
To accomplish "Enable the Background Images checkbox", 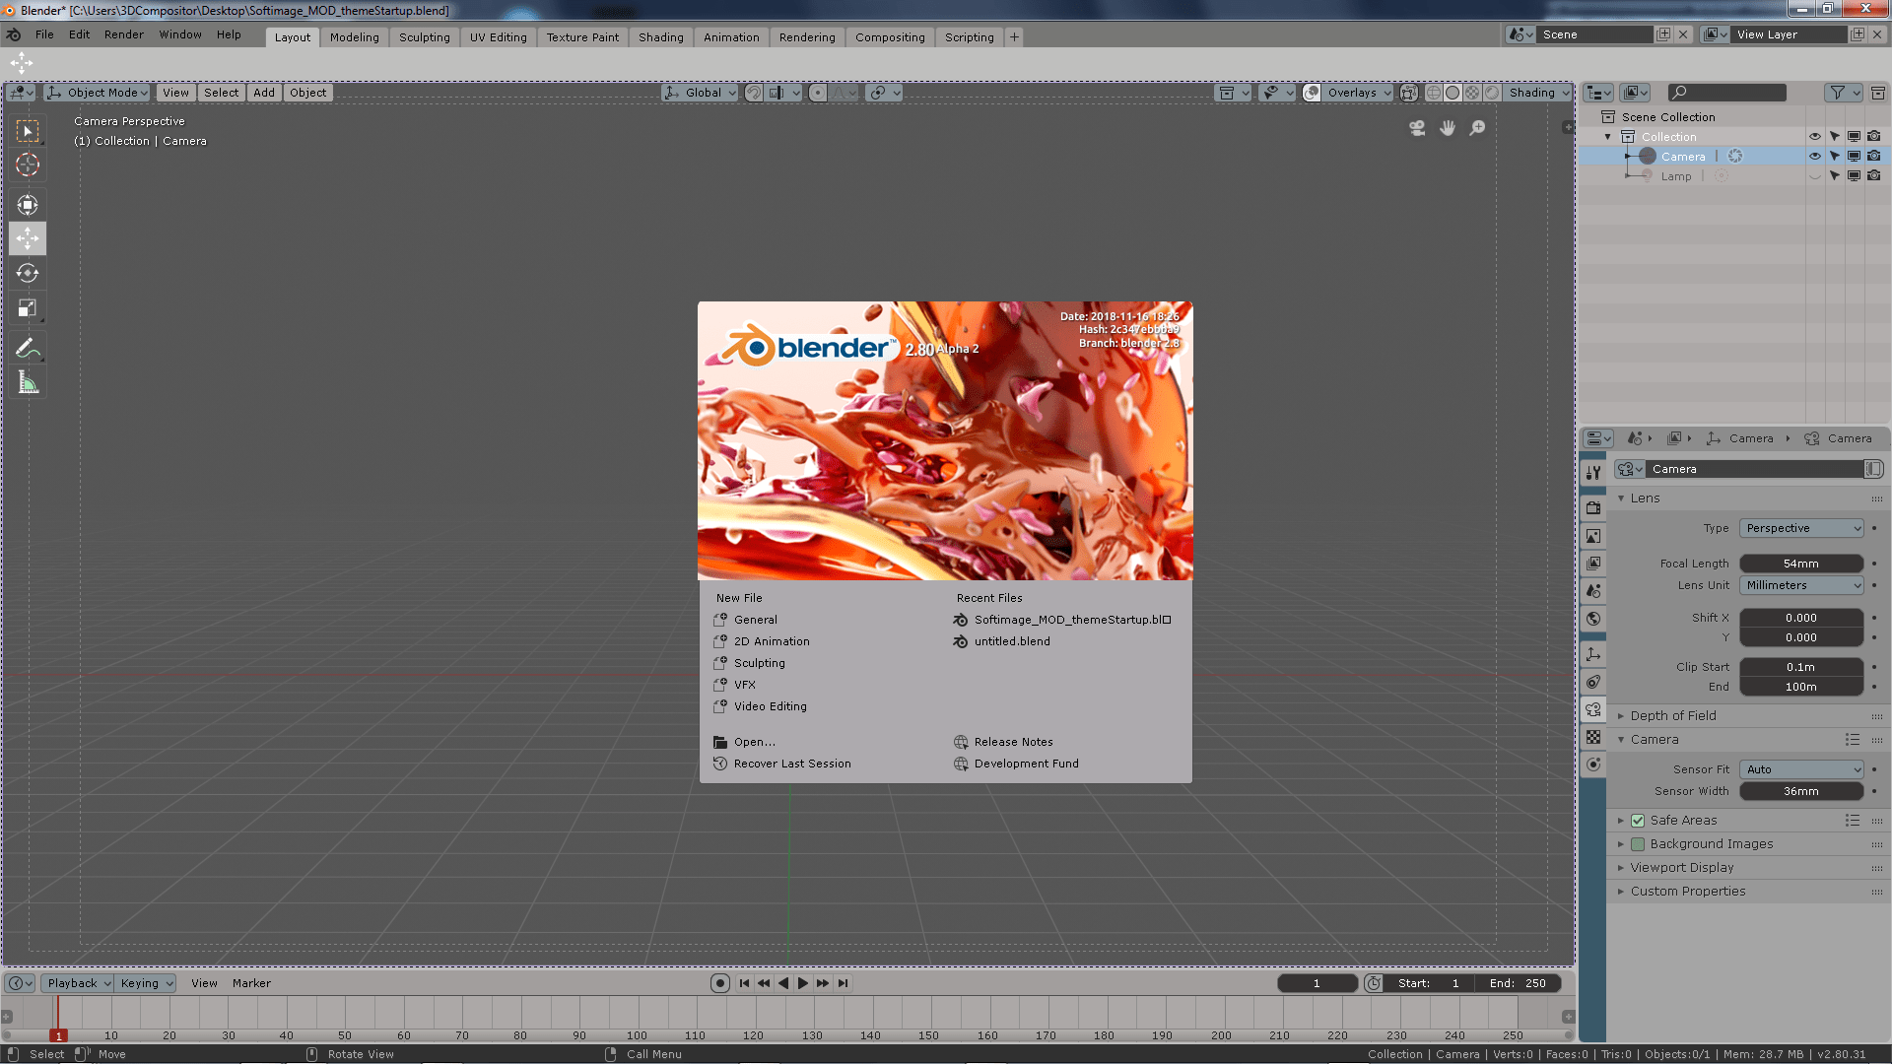I will coord(1638,844).
